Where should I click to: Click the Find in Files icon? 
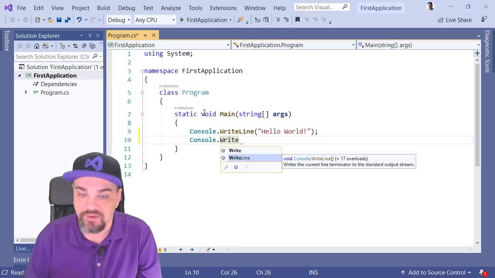(240, 20)
